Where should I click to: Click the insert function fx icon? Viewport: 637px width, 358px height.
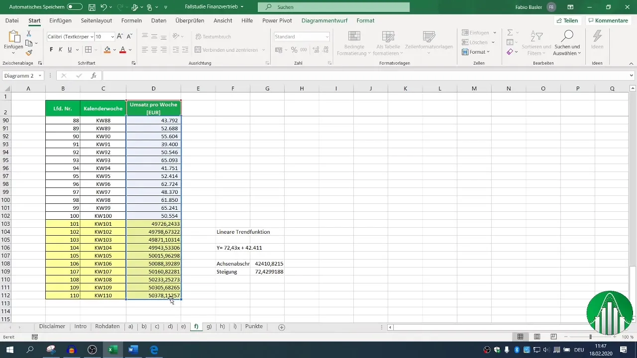point(94,76)
